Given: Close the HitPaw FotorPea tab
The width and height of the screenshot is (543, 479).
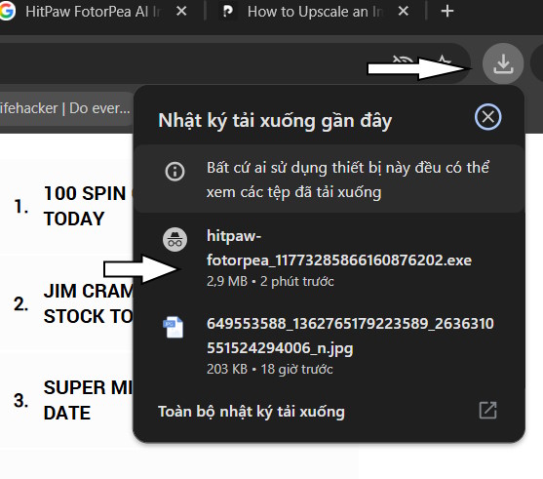Looking at the screenshot, I should [181, 12].
